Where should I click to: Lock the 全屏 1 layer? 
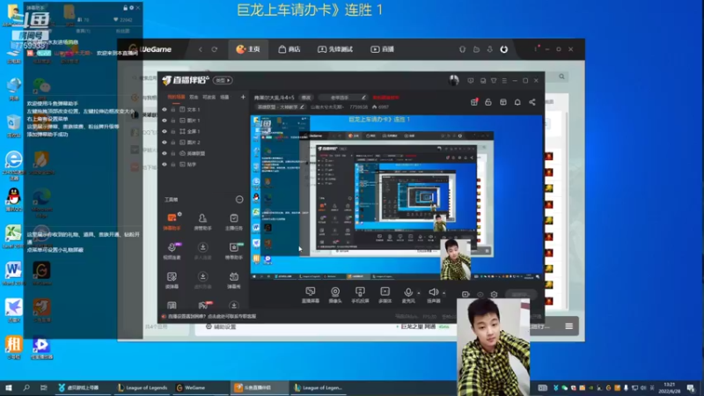[172, 131]
